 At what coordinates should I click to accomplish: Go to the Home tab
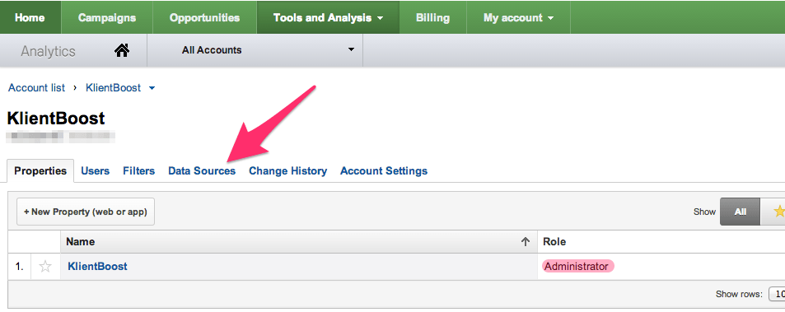[x=30, y=18]
